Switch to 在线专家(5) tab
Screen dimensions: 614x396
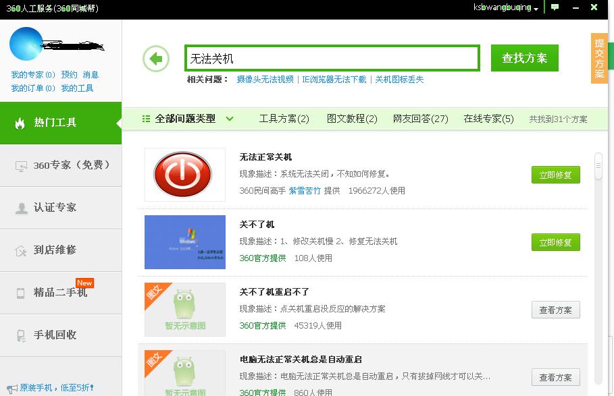click(488, 119)
